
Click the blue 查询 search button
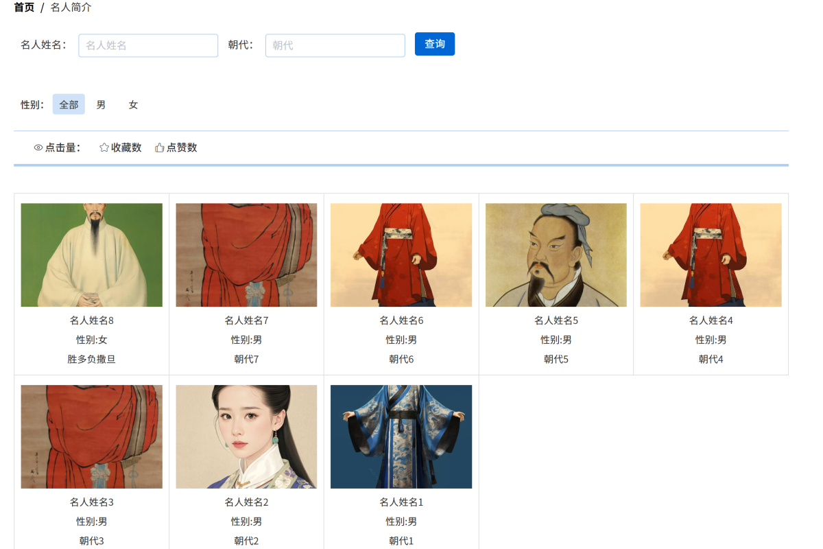coord(434,43)
